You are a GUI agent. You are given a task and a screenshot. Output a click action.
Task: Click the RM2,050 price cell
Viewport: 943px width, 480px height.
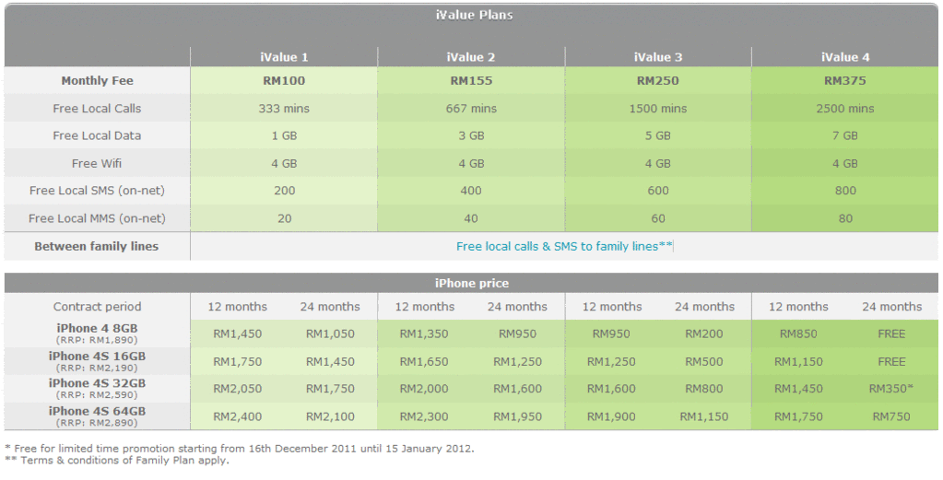238,389
